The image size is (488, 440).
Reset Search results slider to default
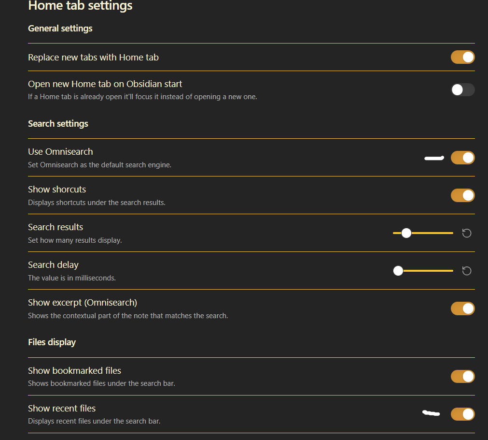(467, 233)
